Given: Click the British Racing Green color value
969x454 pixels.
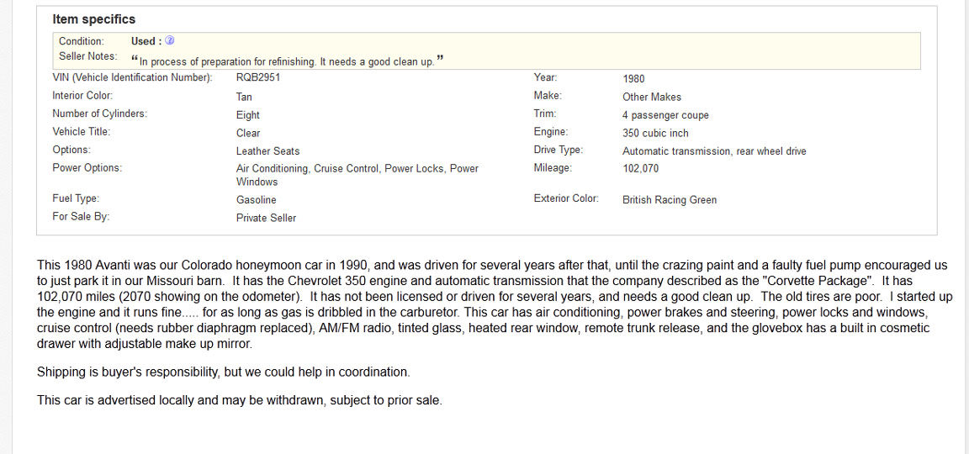Looking at the screenshot, I should tap(670, 200).
